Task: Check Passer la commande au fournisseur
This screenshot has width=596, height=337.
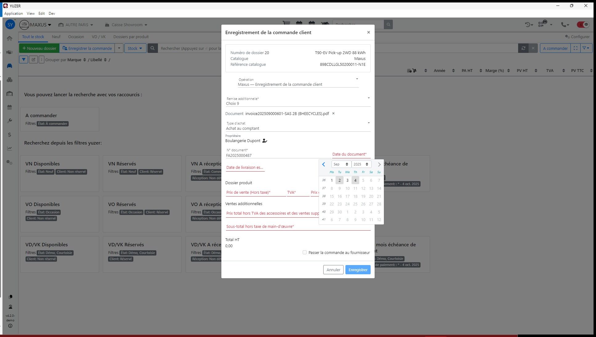Action: [304, 252]
